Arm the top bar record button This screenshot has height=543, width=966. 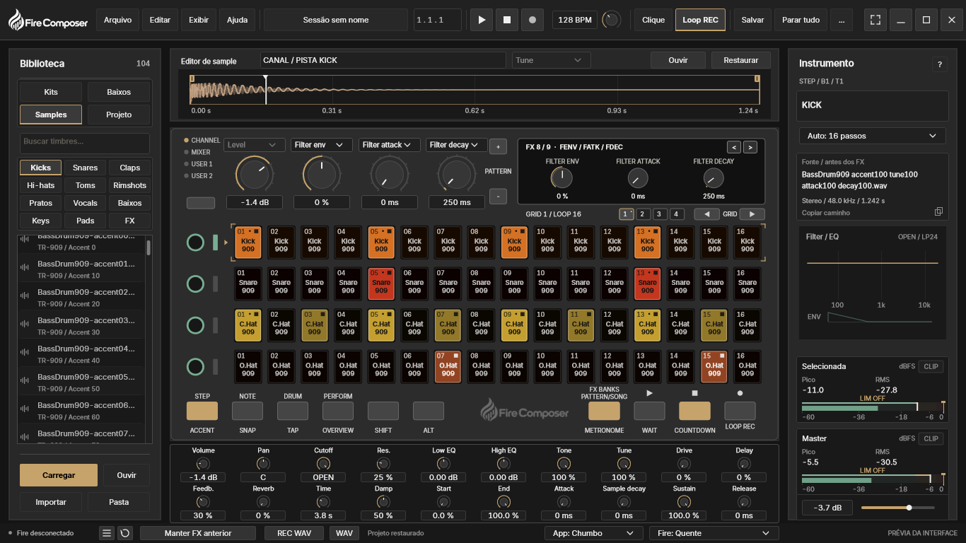(532, 20)
